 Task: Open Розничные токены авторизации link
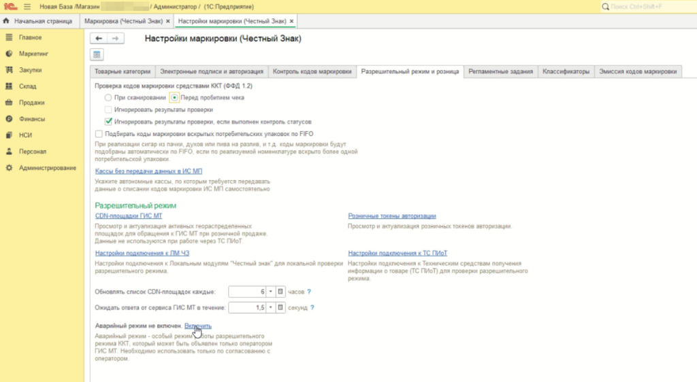391,215
